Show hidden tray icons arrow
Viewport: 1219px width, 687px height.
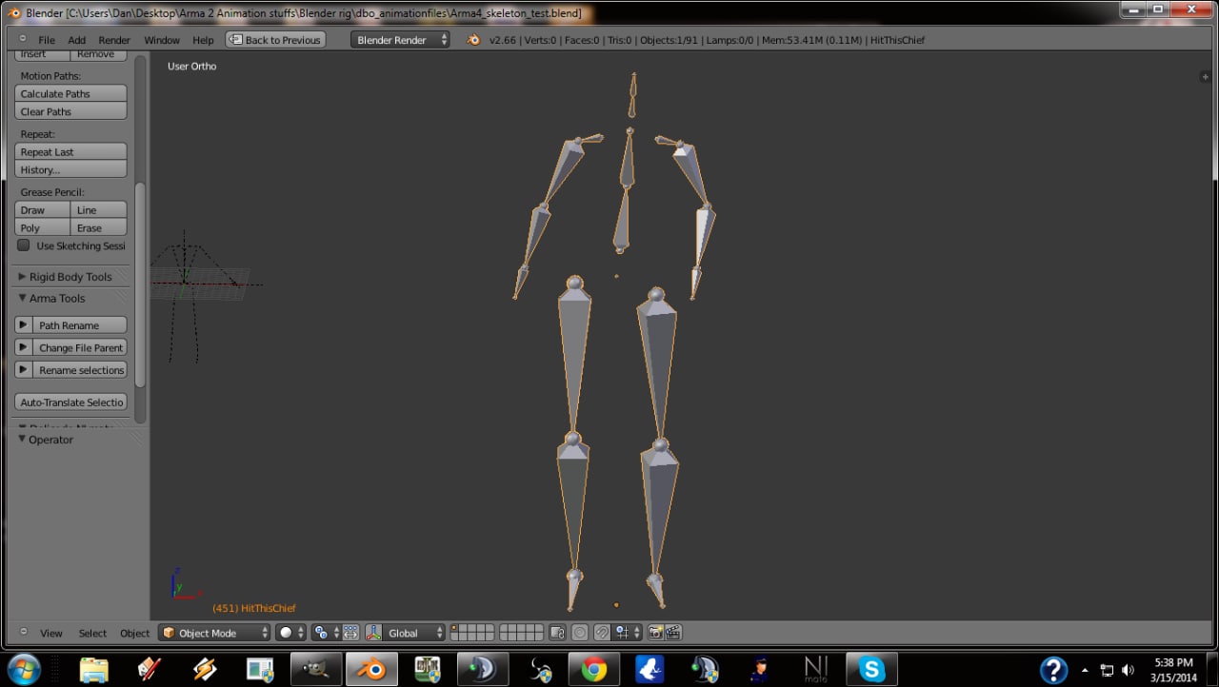[1085, 670]
